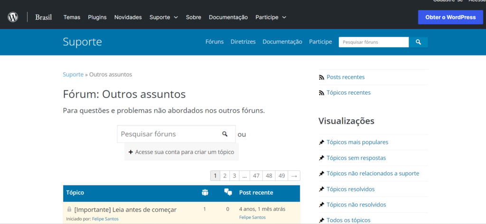The height and width of the screenshot is (224, 486).
Task: Go to page 2 of the forum
Action: click(224, 176)
